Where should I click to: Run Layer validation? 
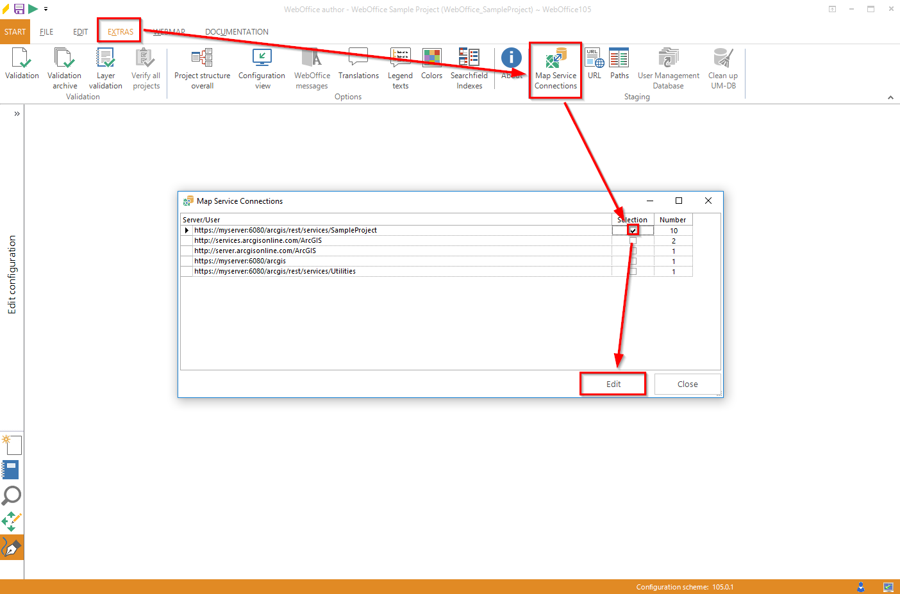[x=106, y=69]
